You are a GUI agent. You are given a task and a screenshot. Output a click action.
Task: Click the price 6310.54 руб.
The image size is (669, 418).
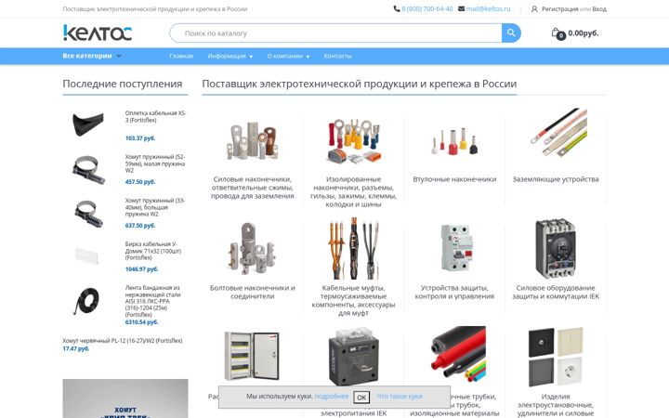141,322
